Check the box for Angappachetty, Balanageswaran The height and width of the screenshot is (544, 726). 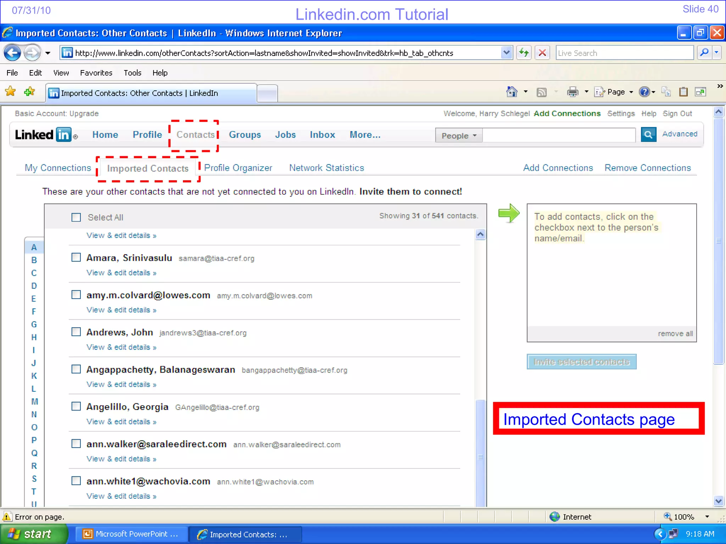[76, 369]
